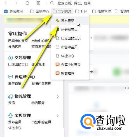Open the 店铺管理 folder dropdown
This screenshot has height=137, width=129.
point(102,12)
